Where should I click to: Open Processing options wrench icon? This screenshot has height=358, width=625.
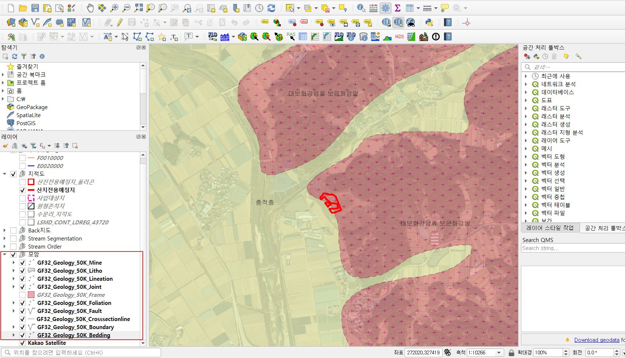point(579,56)
